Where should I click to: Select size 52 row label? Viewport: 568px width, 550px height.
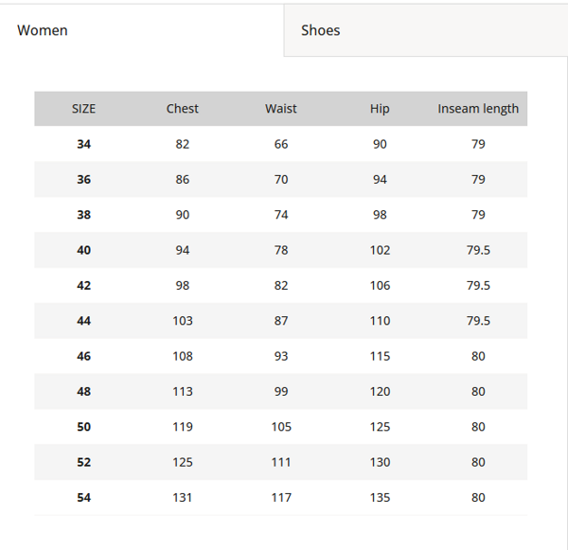(83, 462)
